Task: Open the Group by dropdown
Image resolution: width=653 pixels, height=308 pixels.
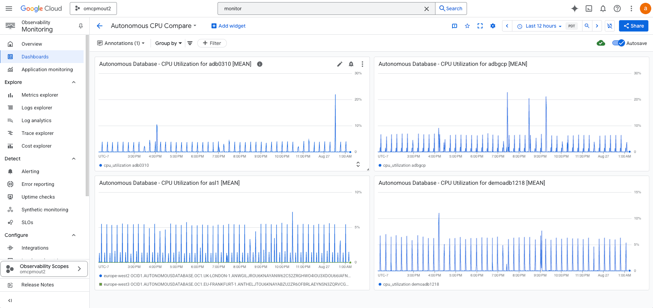Action: (x=168, y=43)
